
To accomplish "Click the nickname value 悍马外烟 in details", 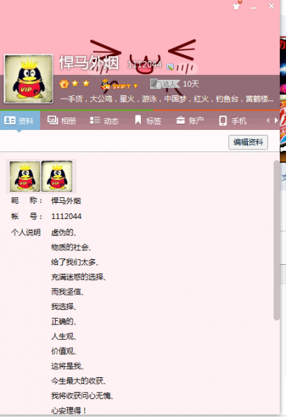I will tap(66, 201).
